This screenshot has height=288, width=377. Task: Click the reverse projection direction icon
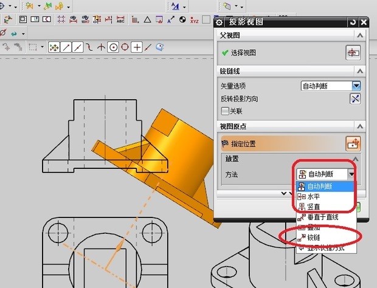coord(356,98)
